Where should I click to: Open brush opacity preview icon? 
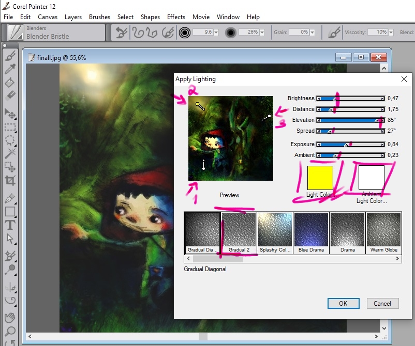click(x=230, y=33)
